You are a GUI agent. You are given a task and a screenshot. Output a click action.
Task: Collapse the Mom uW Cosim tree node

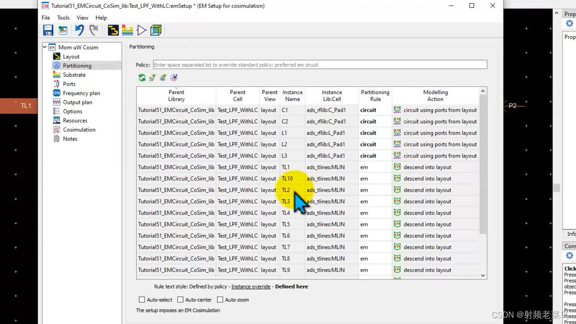coord(44,47)
